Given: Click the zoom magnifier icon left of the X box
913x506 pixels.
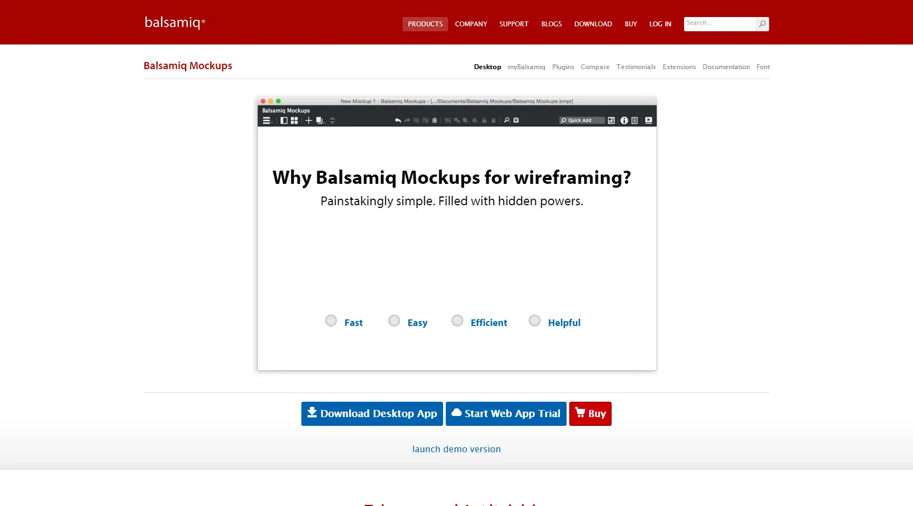Looking at the screenshot, I should (507, 120).
